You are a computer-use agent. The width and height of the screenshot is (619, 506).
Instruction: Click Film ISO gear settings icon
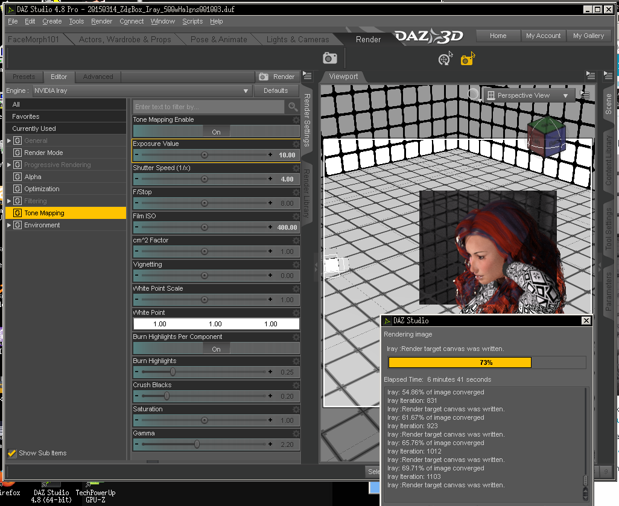tap(296, 216)
